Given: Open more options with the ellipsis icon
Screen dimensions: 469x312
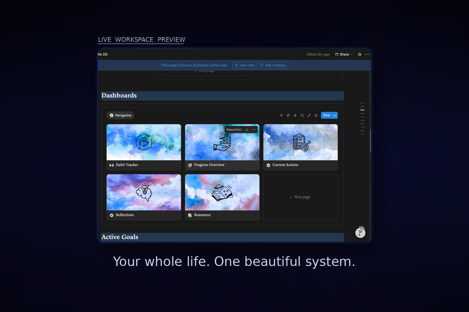Looking at the screenshot, I should click(367, 54).
